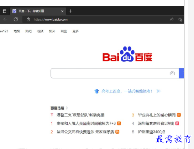
Task: Open 港警三支反恐部队新装亮相 headline
Action: click(81, 115)
